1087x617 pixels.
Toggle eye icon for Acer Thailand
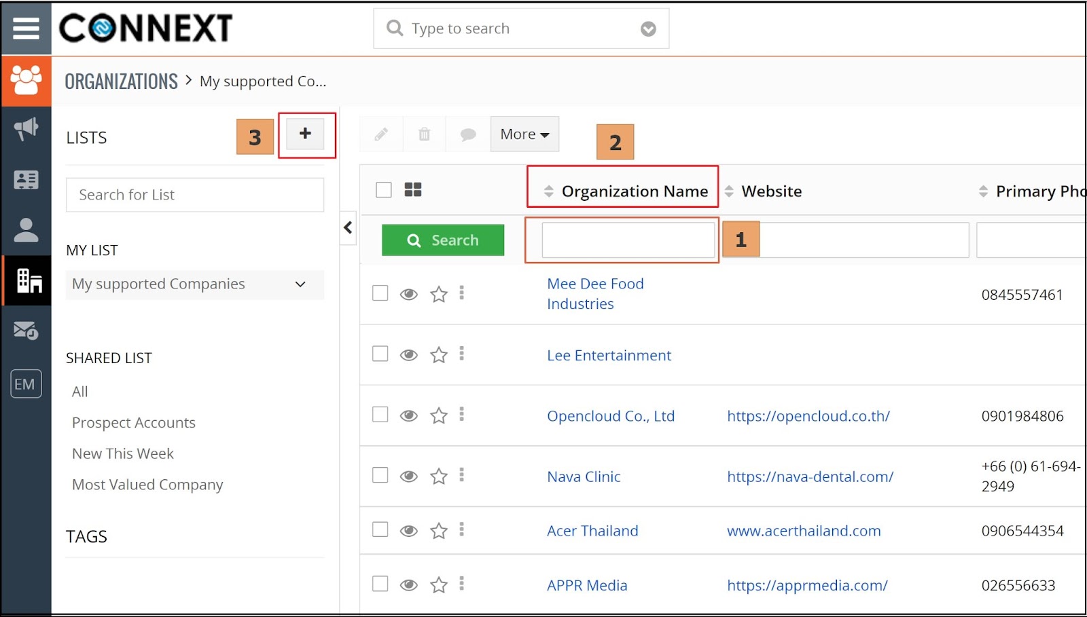coord(409,531)
